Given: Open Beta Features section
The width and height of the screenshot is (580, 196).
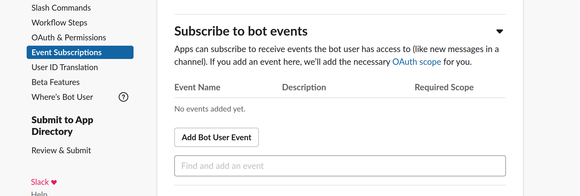Looking at the screenshot, I should point(55,82).
